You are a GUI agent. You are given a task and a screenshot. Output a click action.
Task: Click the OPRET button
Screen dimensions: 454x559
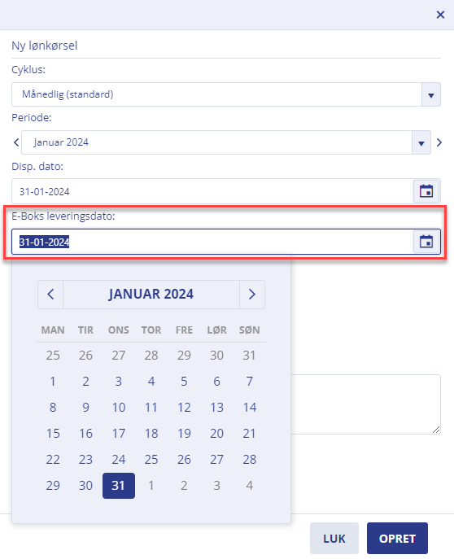[x=397, y=539]
